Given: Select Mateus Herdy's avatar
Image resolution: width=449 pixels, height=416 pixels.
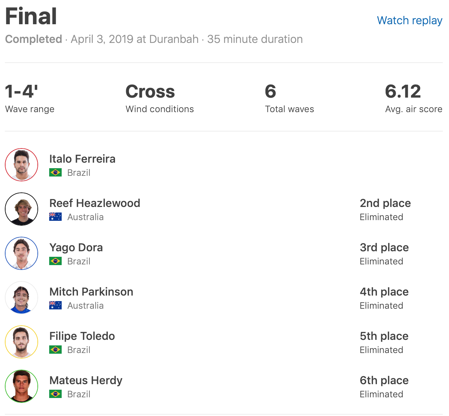Looking at the screenshot, I should point(21,386).
